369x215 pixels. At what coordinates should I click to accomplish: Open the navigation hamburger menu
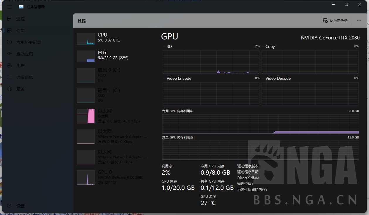(9, 7)
